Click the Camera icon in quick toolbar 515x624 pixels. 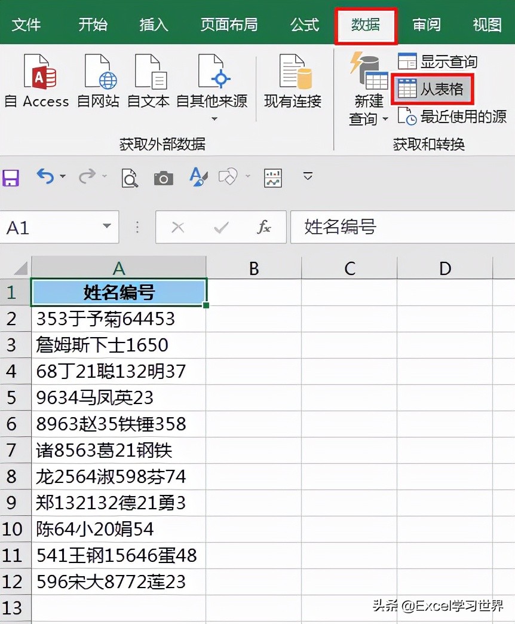click(164, 179)
